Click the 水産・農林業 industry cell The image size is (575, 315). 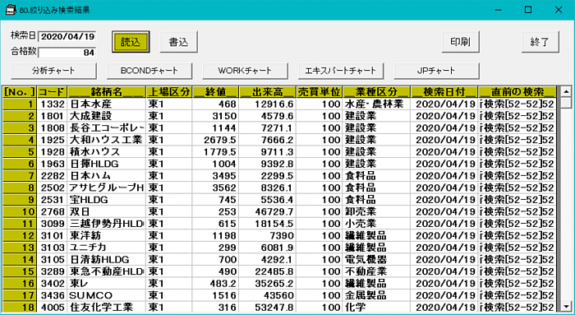[x=376, y=104]
